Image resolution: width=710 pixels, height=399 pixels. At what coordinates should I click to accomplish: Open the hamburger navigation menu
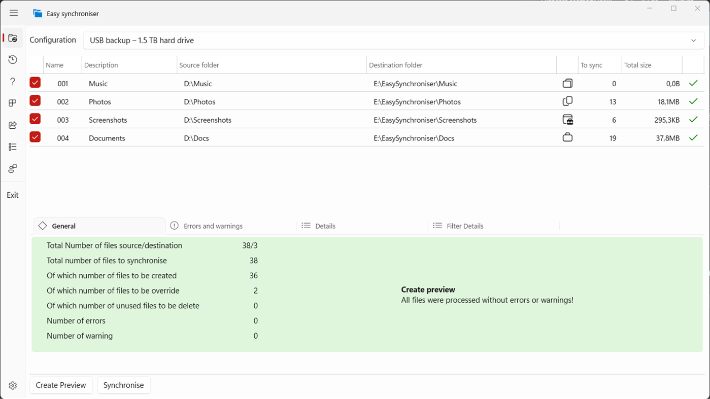(14, 13)
